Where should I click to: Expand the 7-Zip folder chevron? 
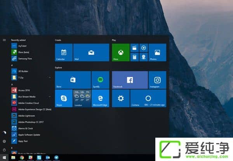[50, 77]
